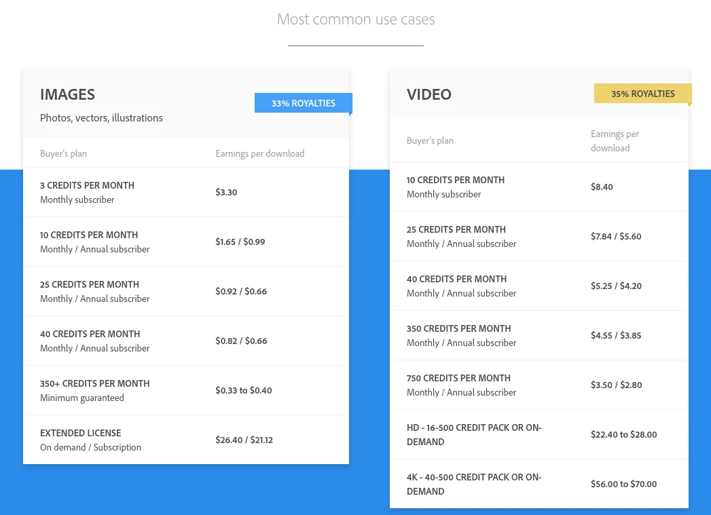Click 'Minimum guaranteed' subtext
This screenshot has width=711, height=515.
point(82,398)
